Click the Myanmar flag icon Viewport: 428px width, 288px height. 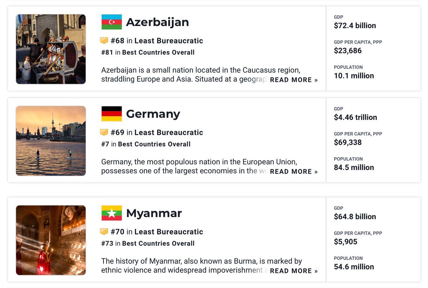112,213
